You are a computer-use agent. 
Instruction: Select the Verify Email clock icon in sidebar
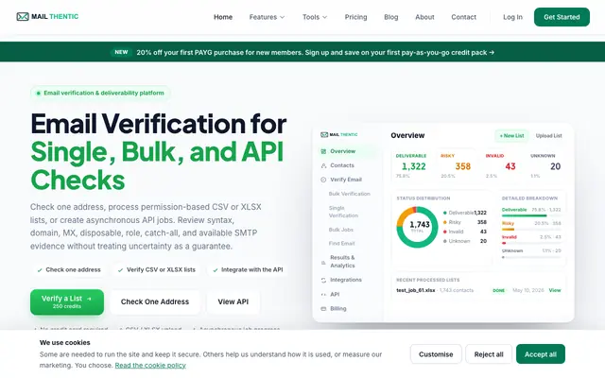coord(323,180)
